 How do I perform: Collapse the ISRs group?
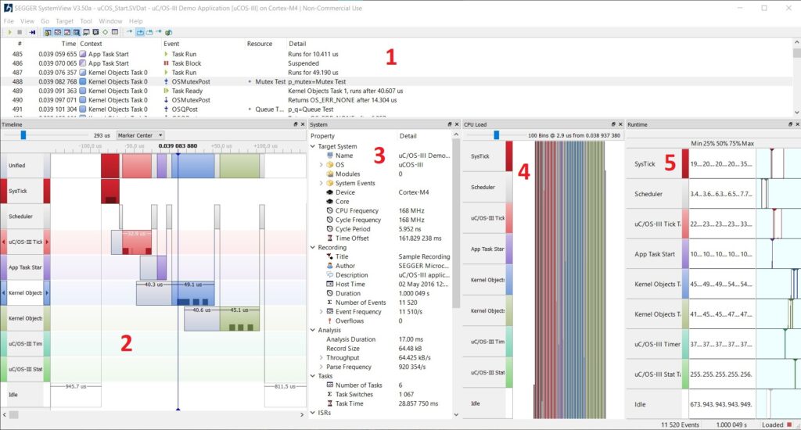(313, 413)
